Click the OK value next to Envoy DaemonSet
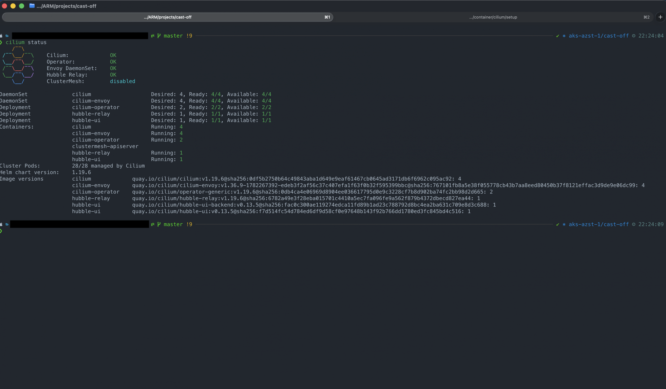 [113, 68]
